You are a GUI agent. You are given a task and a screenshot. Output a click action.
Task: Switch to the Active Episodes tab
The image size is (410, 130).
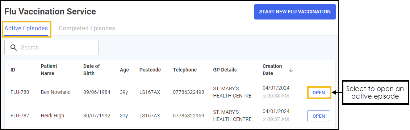click(x=26, y=29)
